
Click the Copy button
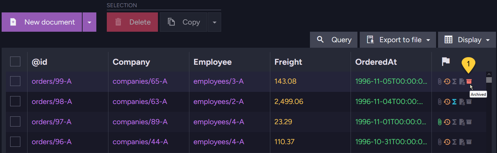(183, 22)
